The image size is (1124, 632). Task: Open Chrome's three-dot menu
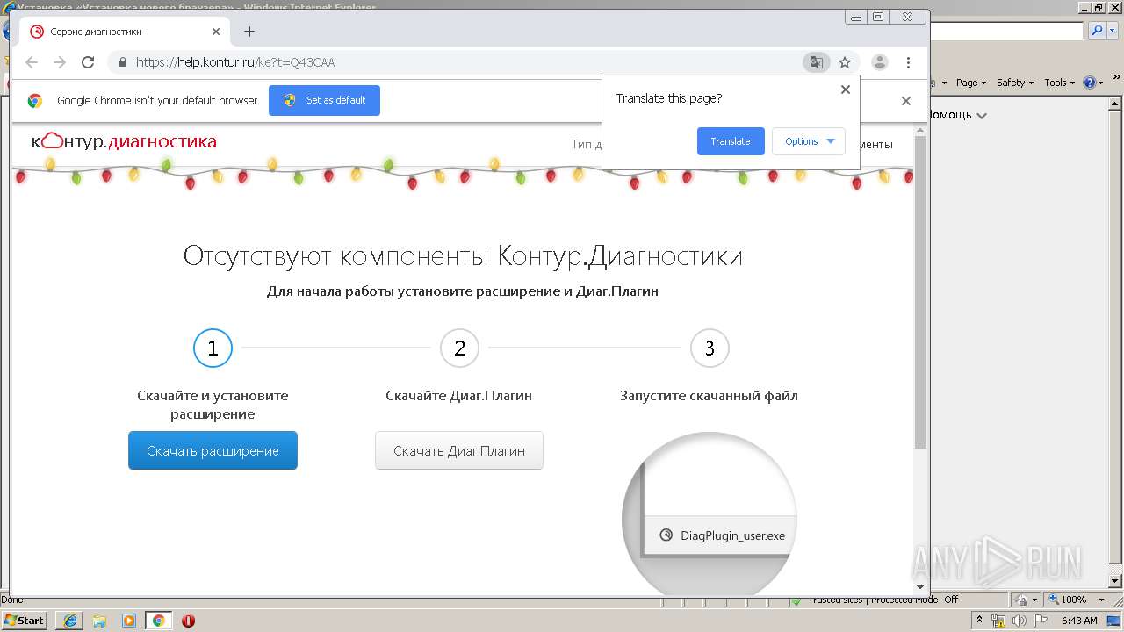coord(908,62)
